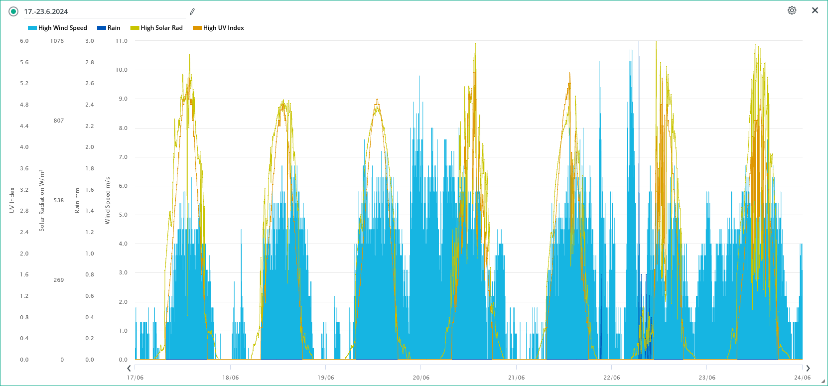The image size is (828, 386).
Task: Go to previous week with left chevron
Action: coord(129,369)
